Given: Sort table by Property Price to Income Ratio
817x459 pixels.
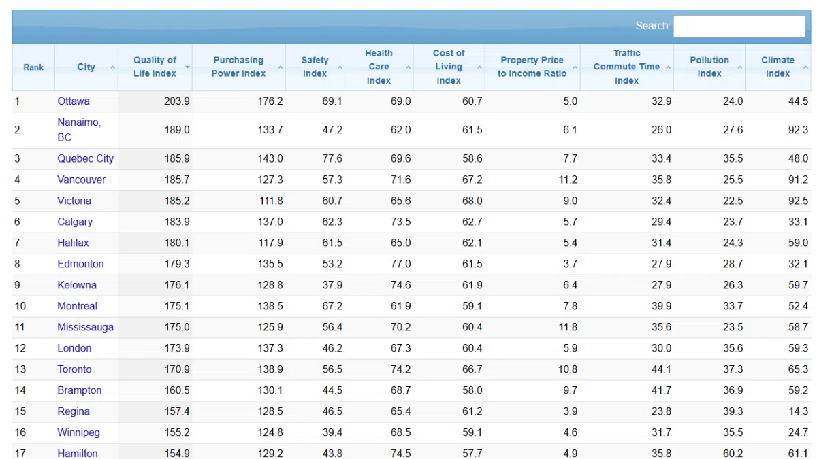Looking at the screenshot, I should click(x=532, y=67).
